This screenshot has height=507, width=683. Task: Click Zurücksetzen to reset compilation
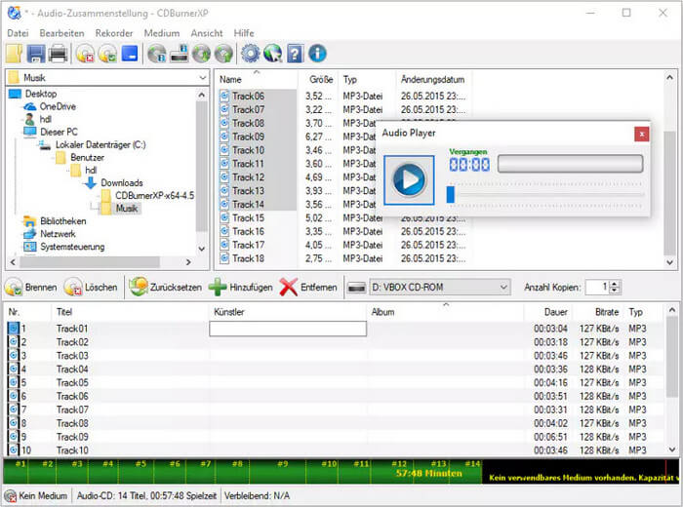tap(166, 288)
